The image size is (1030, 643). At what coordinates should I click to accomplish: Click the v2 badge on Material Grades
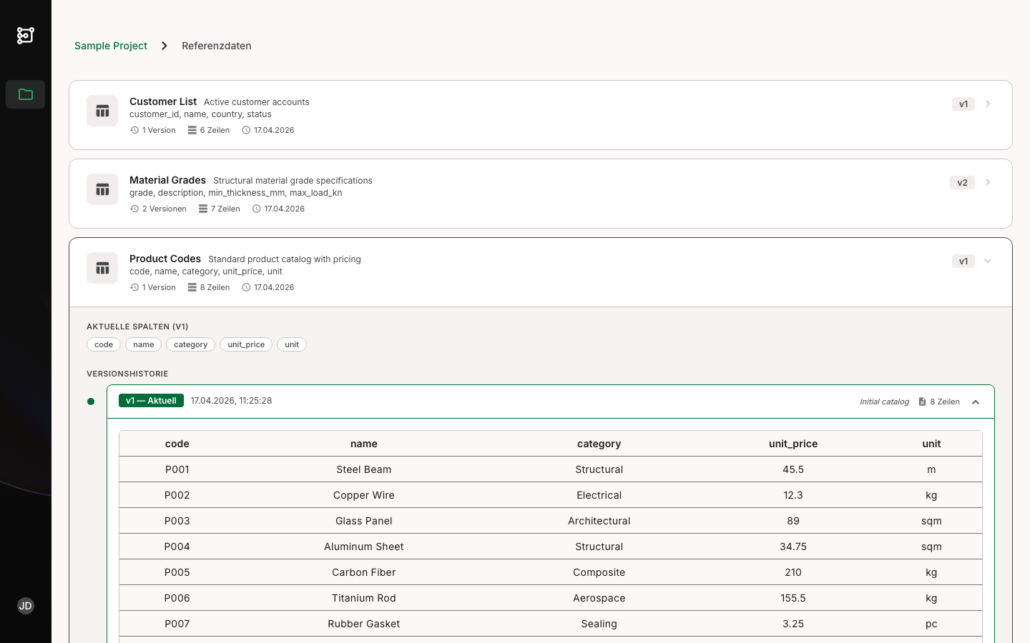tap(962, 183)
